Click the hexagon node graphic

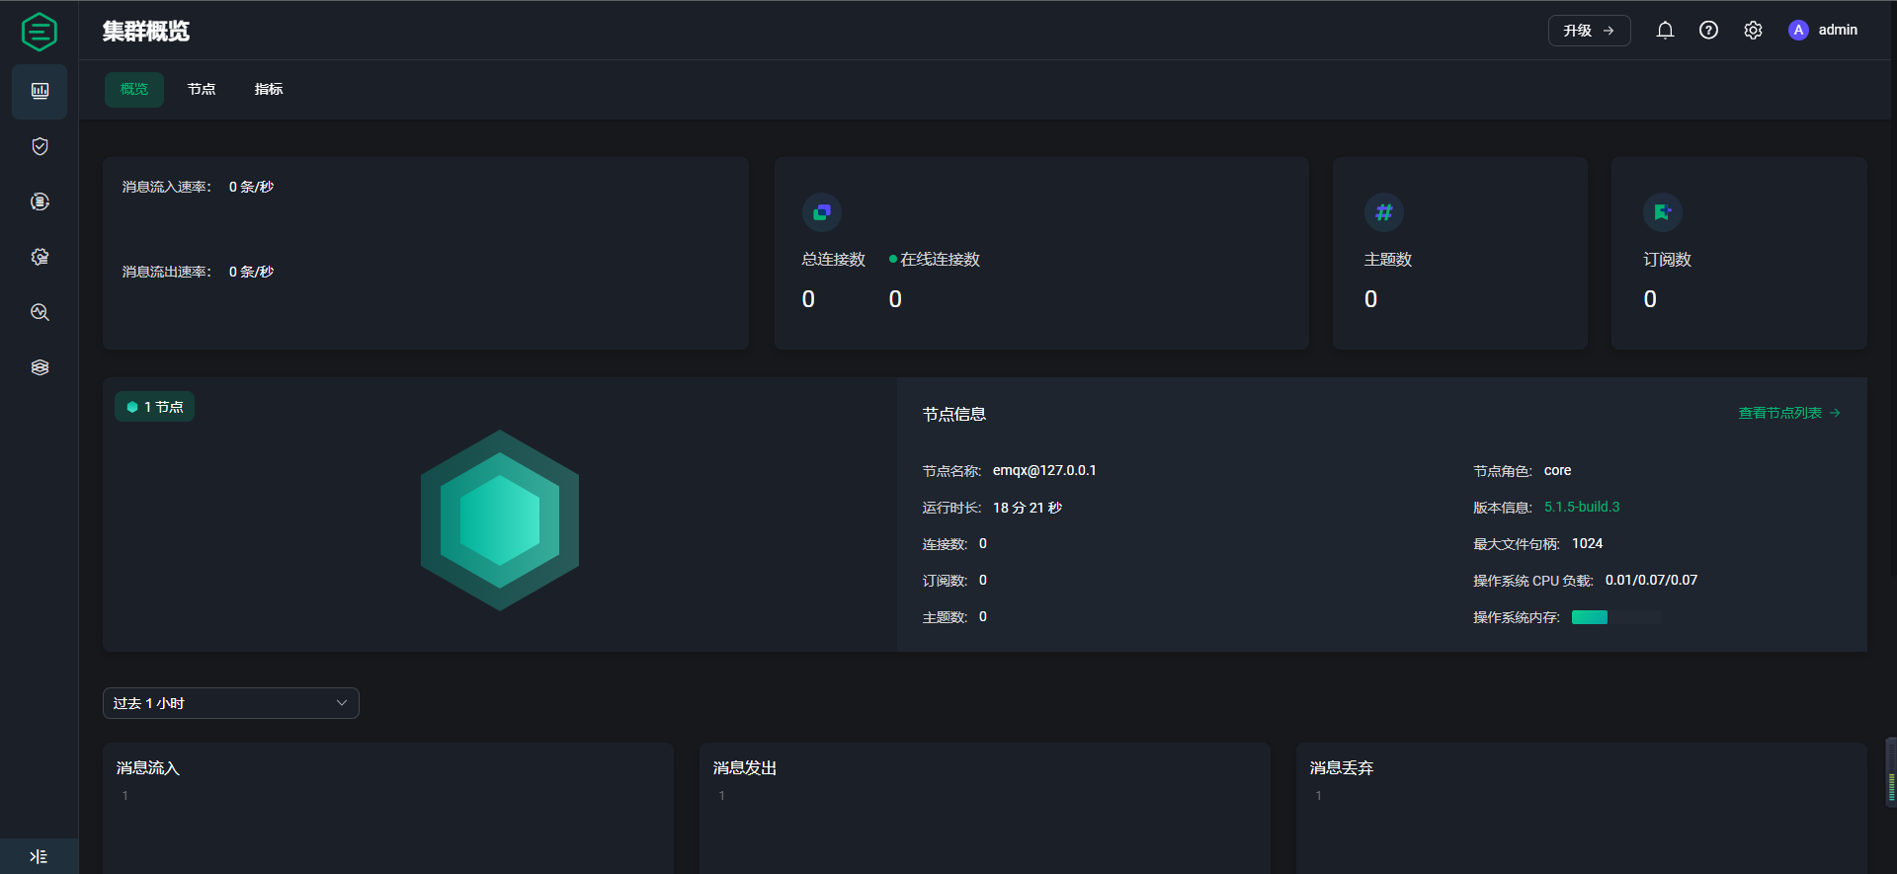(x=500, y=520)
